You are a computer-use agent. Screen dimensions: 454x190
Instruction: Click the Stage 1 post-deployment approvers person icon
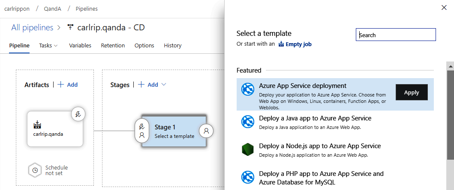(206, 131)
